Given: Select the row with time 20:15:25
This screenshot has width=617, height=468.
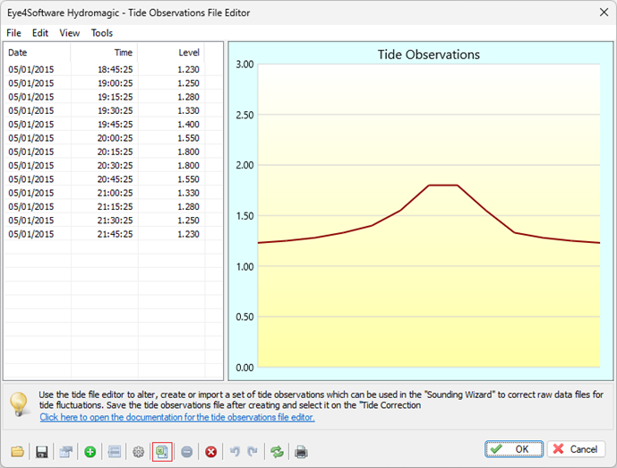Looking at the screenshot, I should [x=113, y=152].
